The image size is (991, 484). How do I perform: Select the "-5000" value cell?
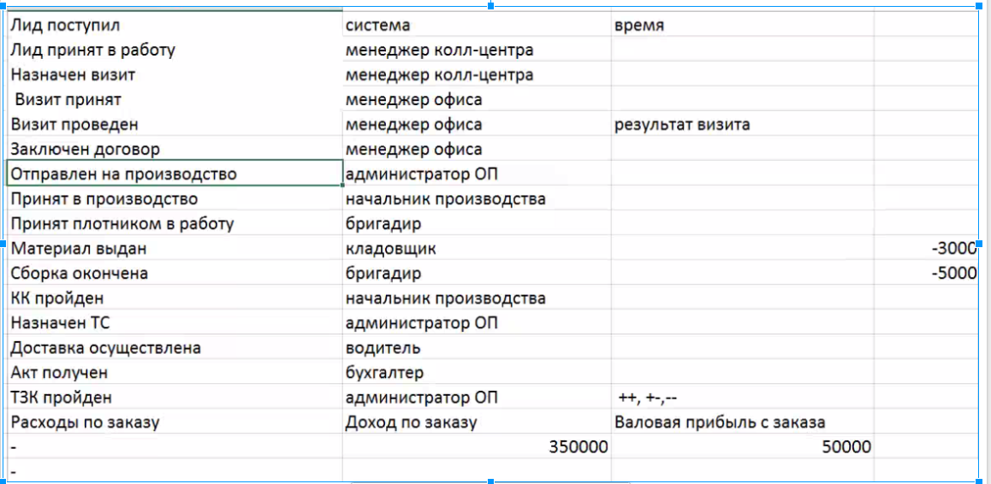(928, 274)
